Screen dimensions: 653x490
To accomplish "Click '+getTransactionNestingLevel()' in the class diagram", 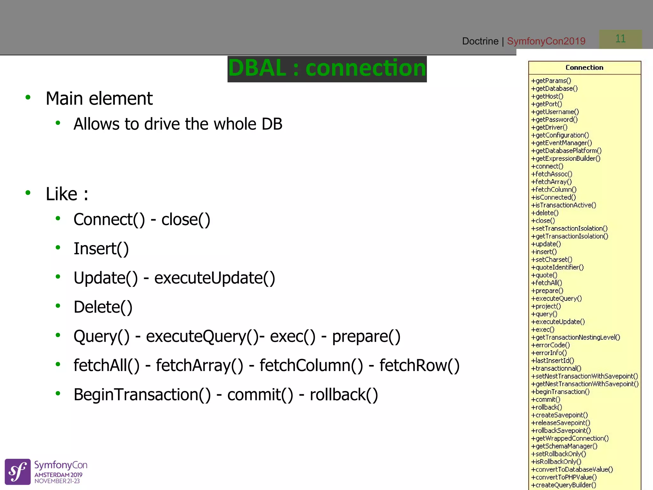I will tap(576, 337).
